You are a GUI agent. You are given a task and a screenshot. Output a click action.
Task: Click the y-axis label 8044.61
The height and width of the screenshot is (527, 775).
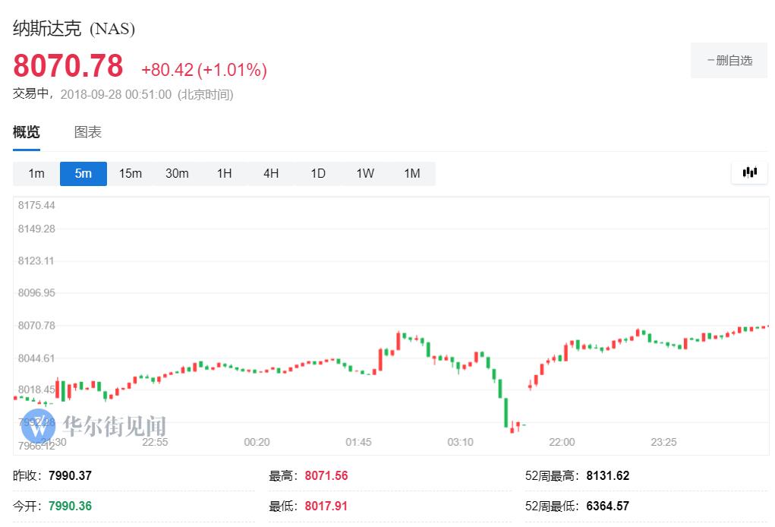pyautogui.click(x=36, y=358)
